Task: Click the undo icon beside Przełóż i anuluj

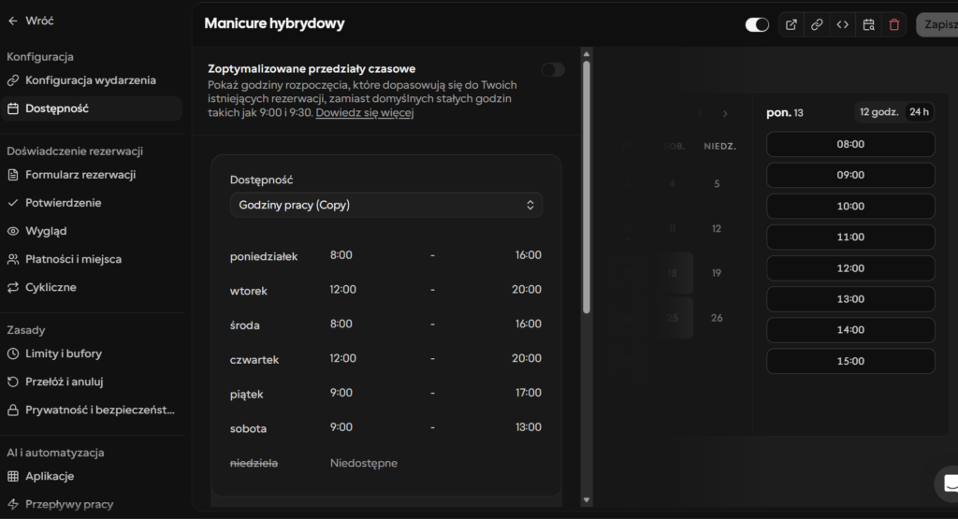Action: click(x=13, y=382)
